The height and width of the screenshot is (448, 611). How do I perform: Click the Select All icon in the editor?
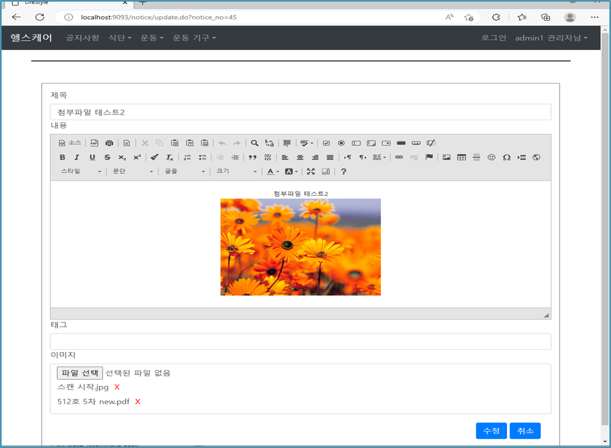(287, 143)
